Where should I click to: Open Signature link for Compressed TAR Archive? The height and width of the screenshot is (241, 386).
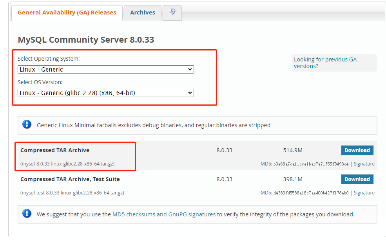click(x=364, y=164)
